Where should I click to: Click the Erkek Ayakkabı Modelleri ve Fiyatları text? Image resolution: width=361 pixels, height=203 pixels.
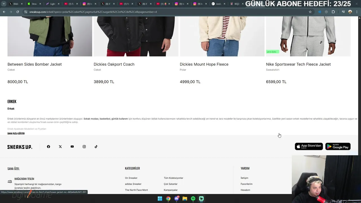[27, 129]
